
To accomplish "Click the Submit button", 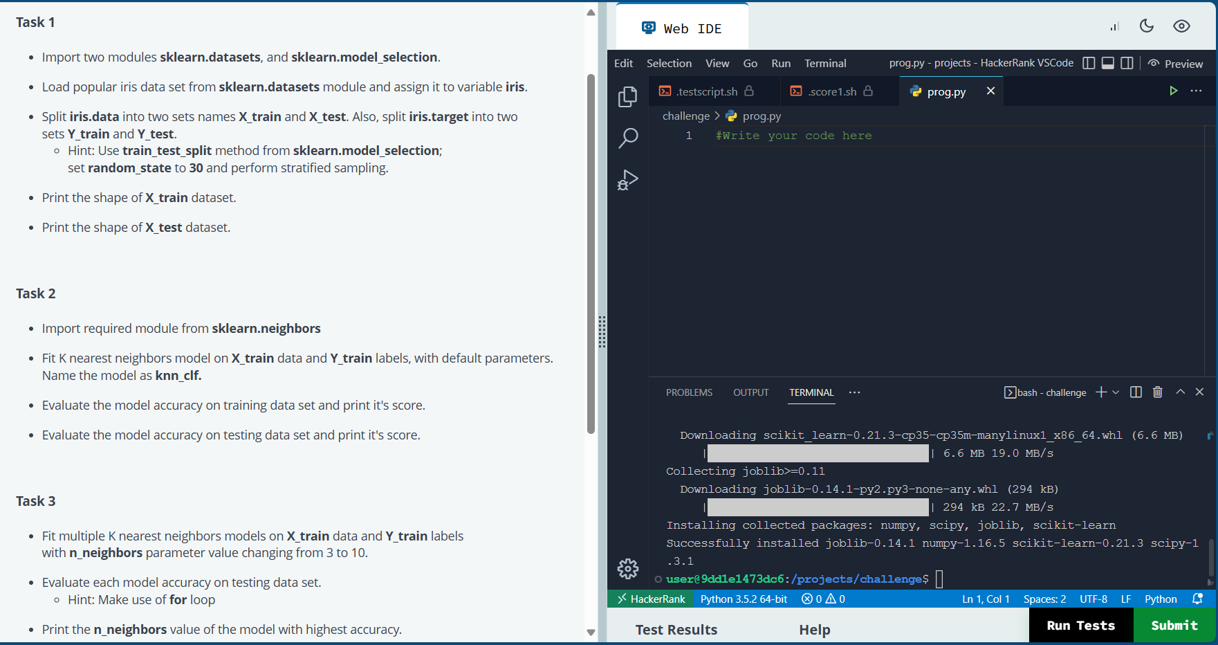I will click(x=1174, y=625).
